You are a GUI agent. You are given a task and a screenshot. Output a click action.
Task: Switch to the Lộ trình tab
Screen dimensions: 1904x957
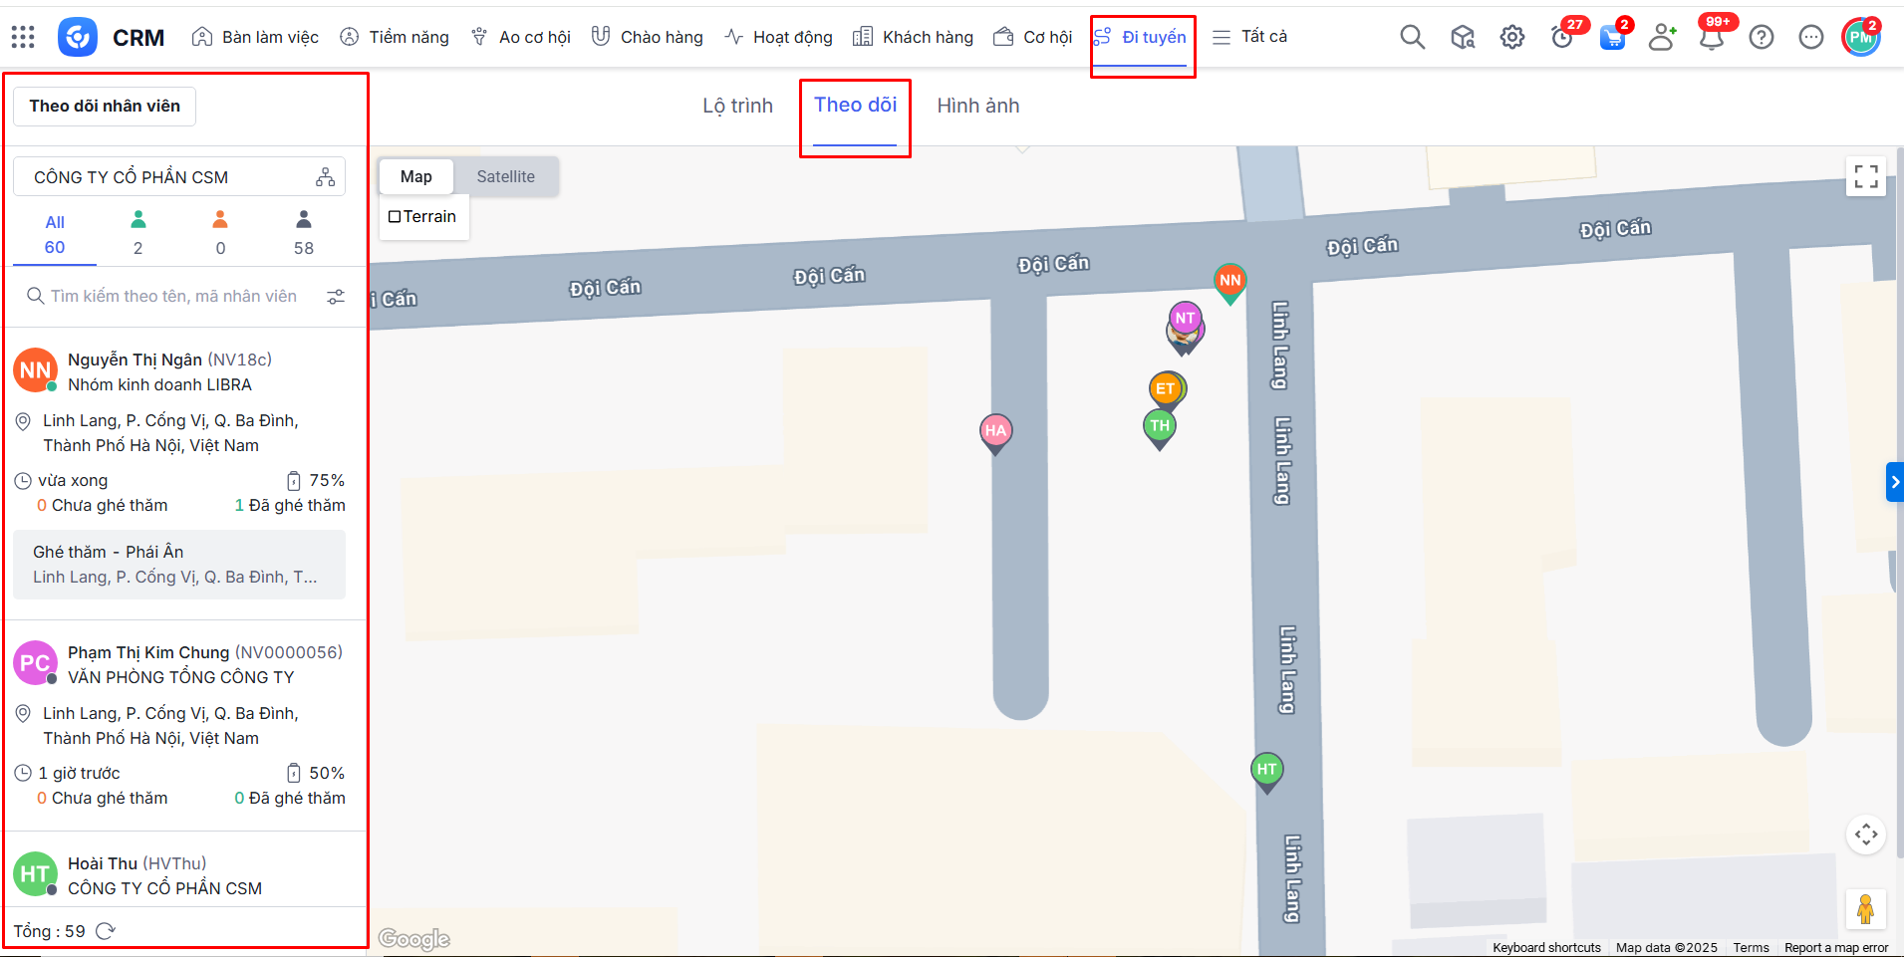pyautogui.click(x=737, y=107)
